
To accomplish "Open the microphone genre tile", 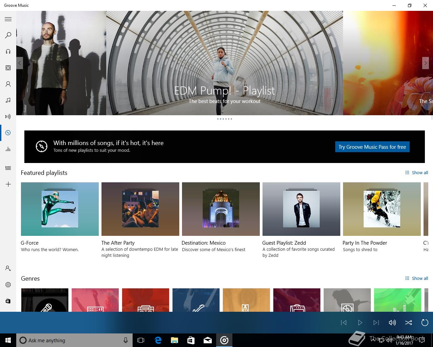I will coord(45,300).
